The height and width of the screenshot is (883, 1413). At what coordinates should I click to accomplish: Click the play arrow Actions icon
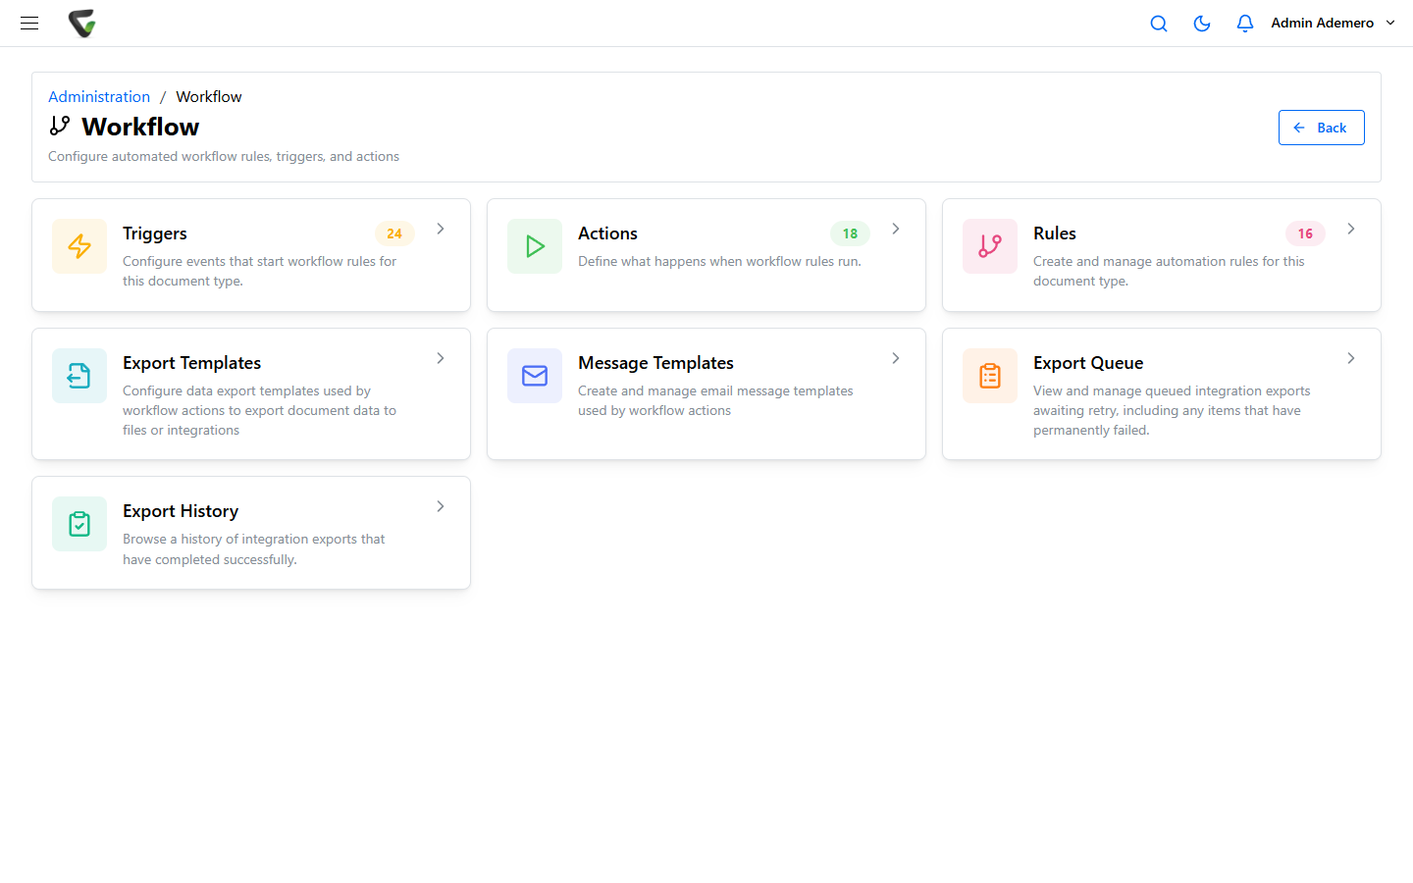535,246
